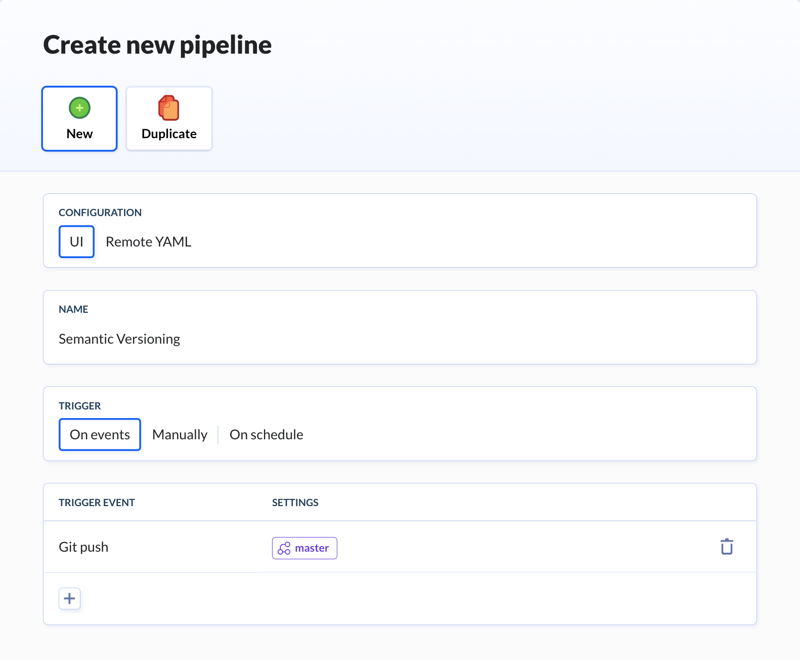800x660 pixels.
Task: Set trigger to Manually
Action: [x=180, y=434]
